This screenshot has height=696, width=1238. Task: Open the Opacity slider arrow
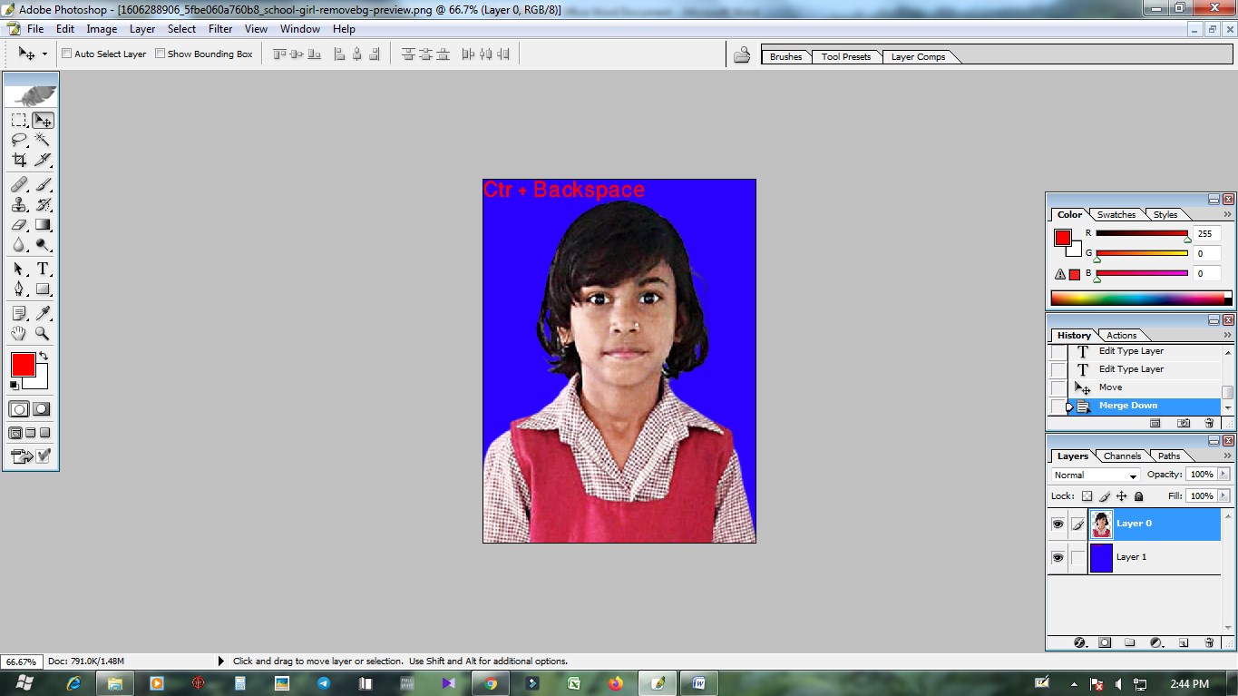pos(1223,475)
